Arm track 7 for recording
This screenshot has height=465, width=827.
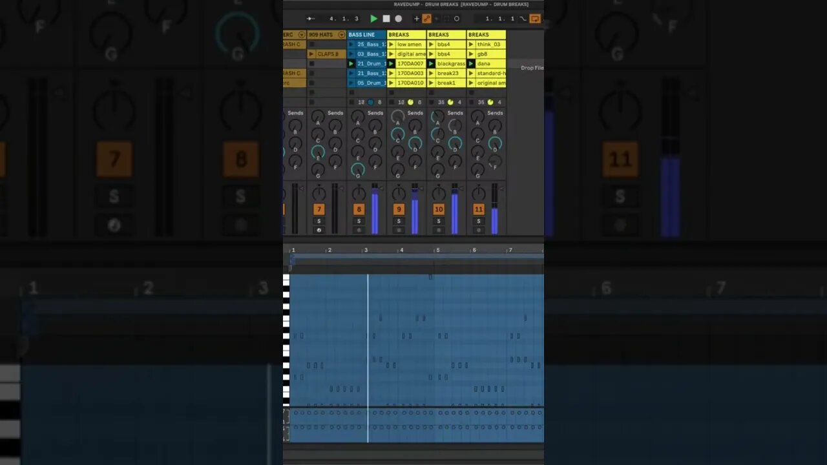pos(319,230)
